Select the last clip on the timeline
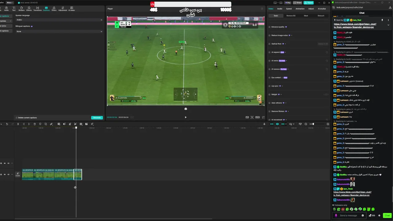 pyautogui.click(x=78, y=174)
